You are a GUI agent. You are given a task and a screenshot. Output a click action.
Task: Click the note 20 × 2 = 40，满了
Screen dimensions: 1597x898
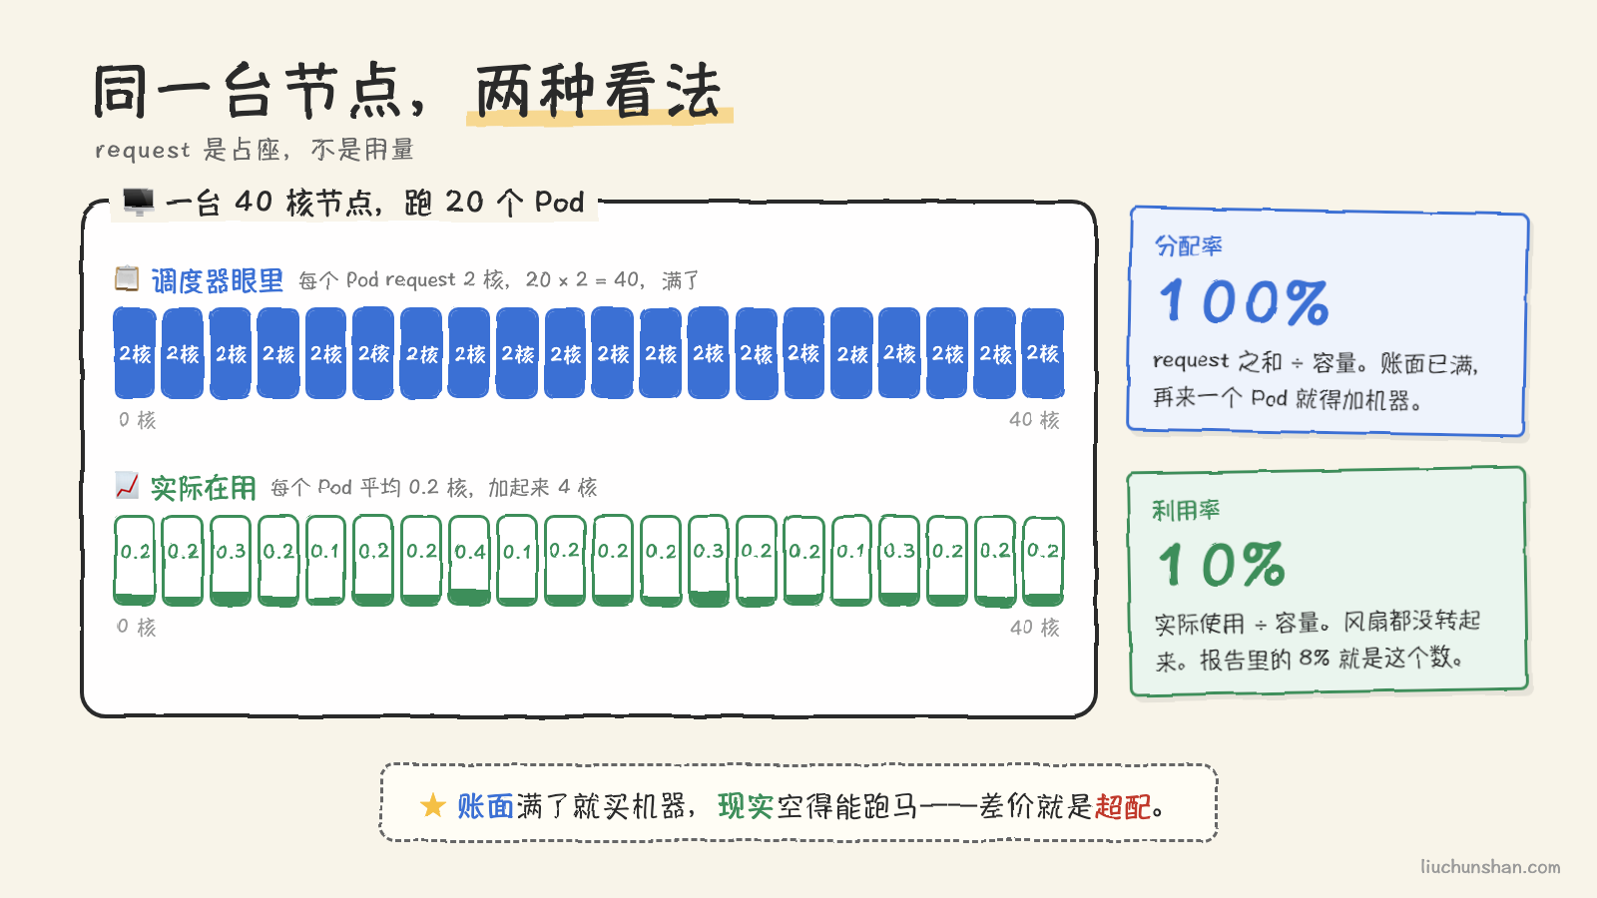(x=612, y=280)
